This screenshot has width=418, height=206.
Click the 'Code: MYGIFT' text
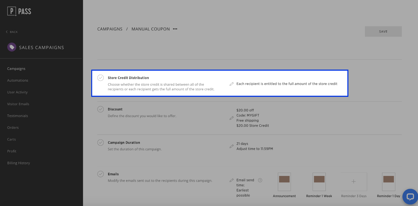click(x=248, y=115)
